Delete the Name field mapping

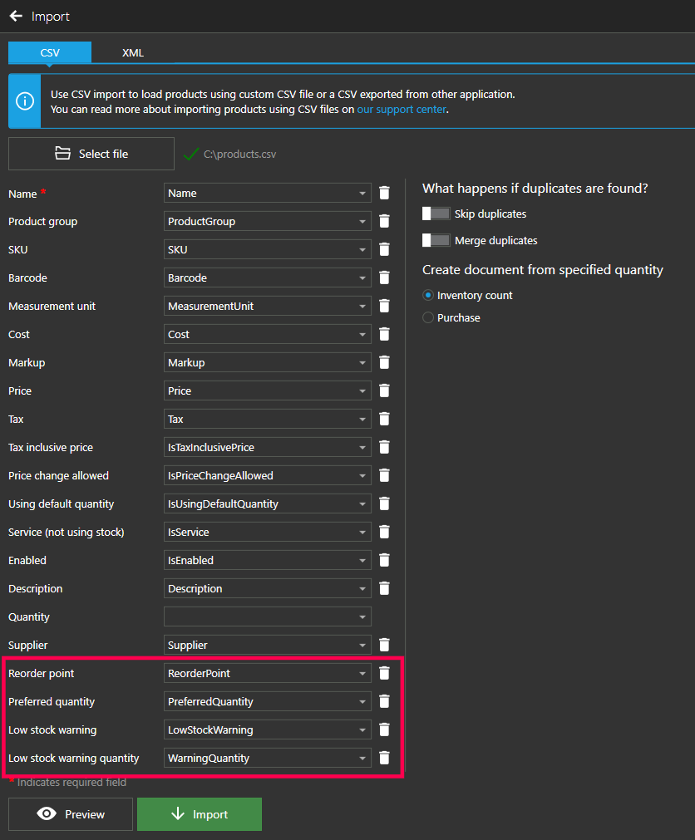(x=384, y=193)
